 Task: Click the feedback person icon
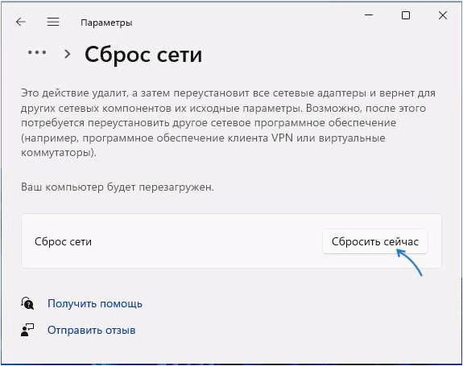[27, 330]
